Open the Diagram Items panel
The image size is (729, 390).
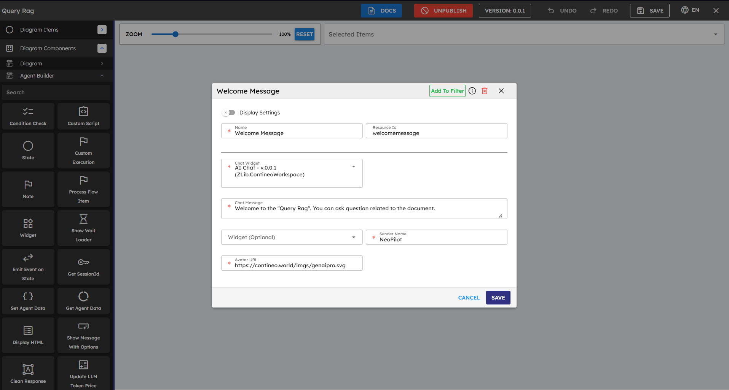coord(102,30)
